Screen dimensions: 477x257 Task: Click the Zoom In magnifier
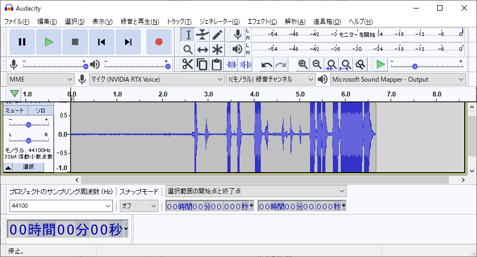pos(303,65)
